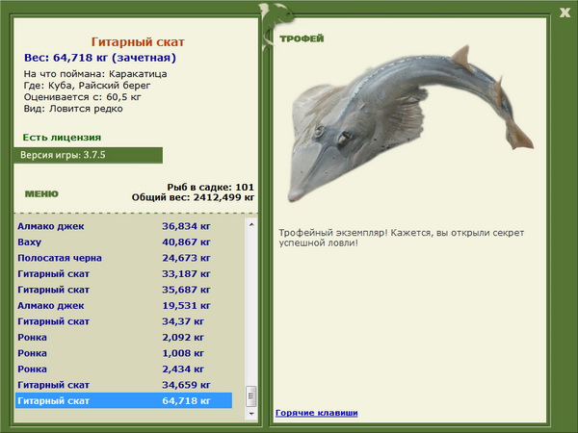Select the Гитарный скат 35,687 кг row
Image resolution: width=578 pixels, height=433 pixels.
(x=124, y=290)
